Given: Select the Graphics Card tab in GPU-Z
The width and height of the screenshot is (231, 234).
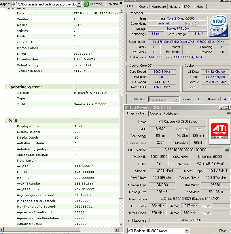Looking at the screenshot, I should pyautogui.click(x=137, y=113).
